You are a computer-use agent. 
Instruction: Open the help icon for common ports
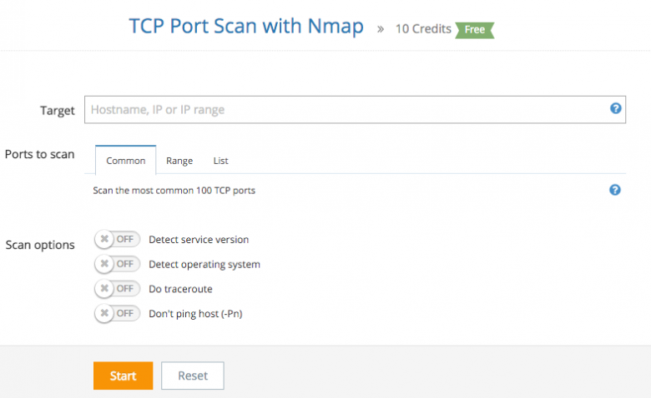(614, 190)
